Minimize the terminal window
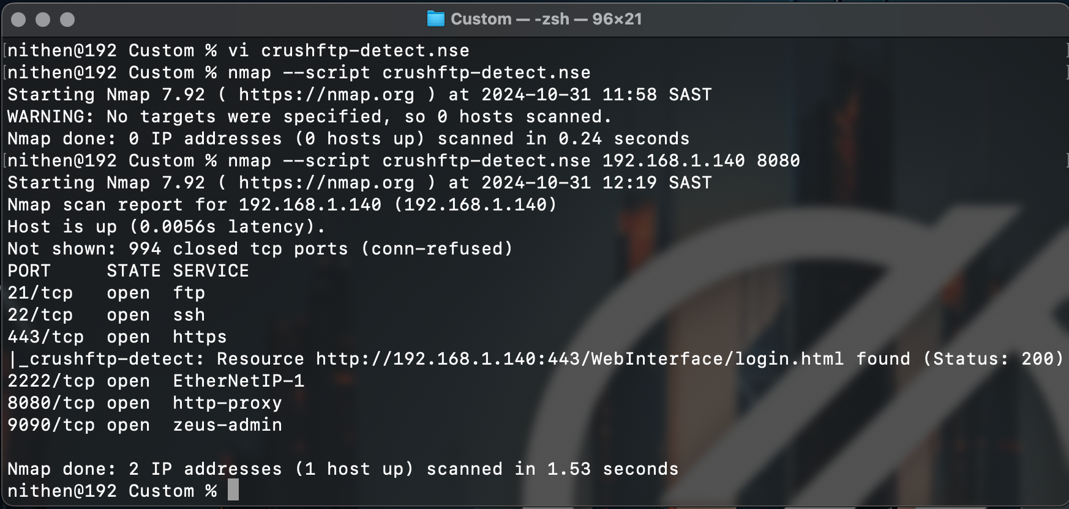This screenshot has height=509, width=1069. pyautogui.click(x=43, y=20)
